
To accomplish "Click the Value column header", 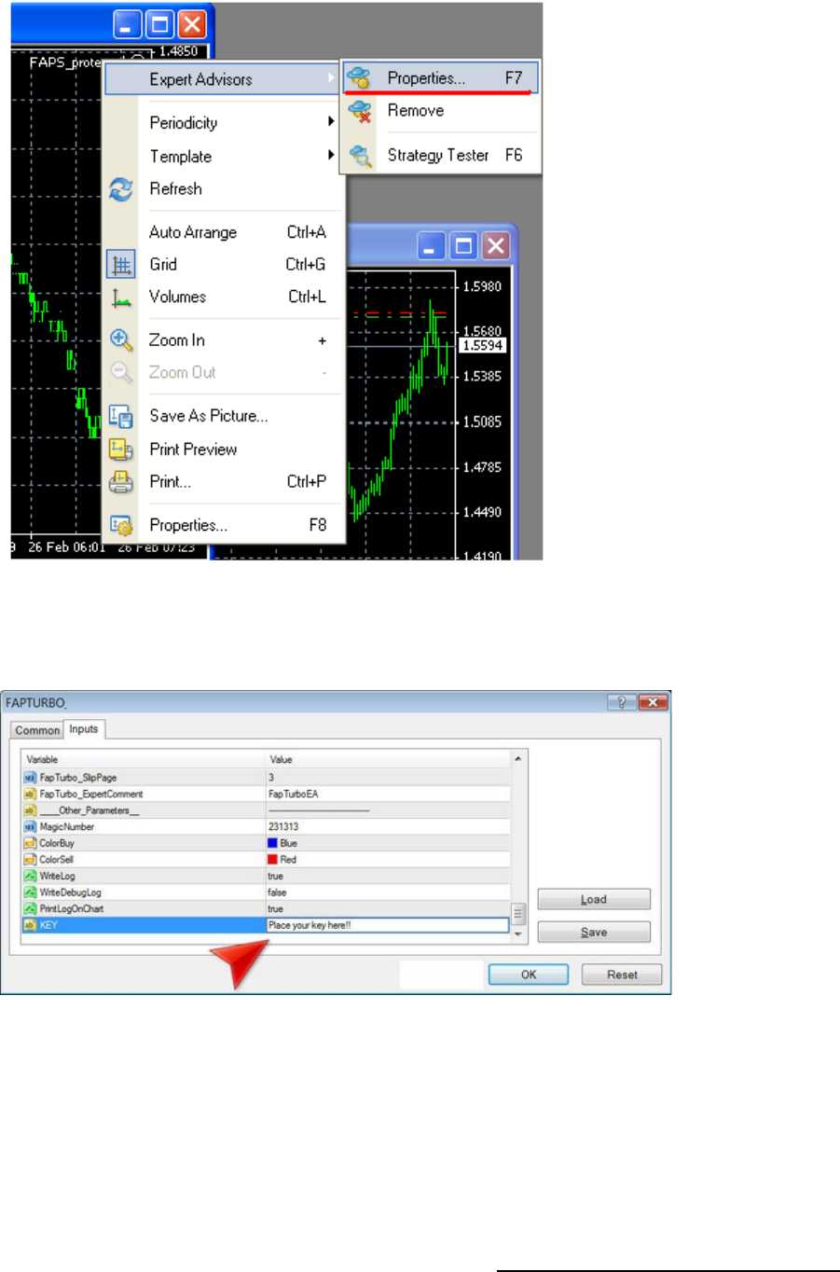I will (x=388, y=759).
